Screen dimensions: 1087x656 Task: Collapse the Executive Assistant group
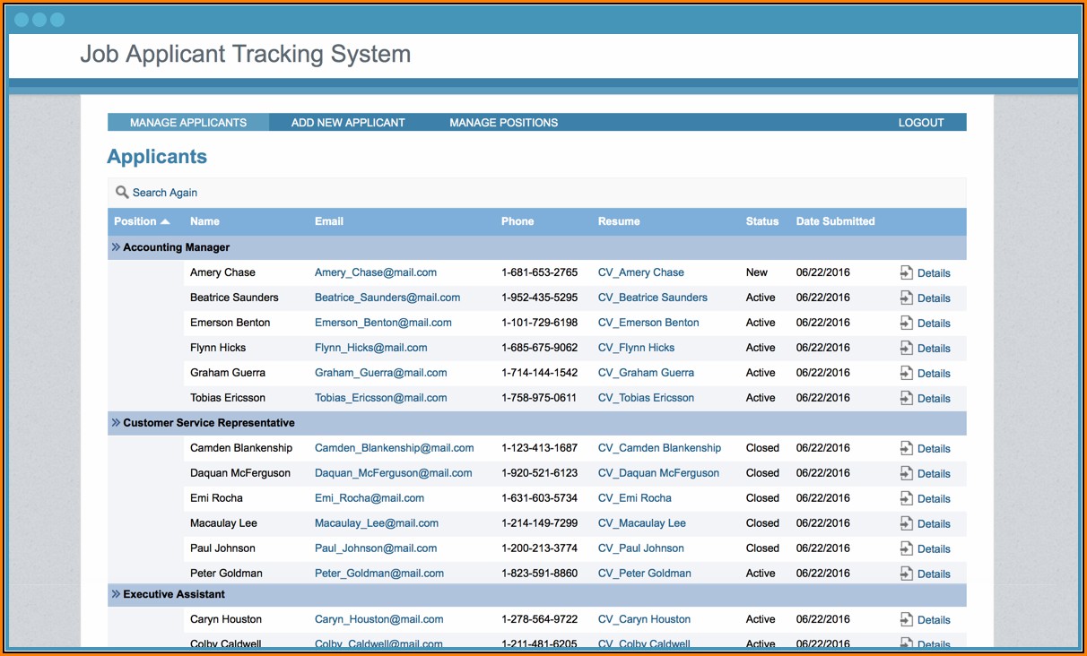pos(116,594)
